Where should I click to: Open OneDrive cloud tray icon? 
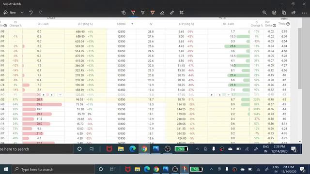point(243,169)
